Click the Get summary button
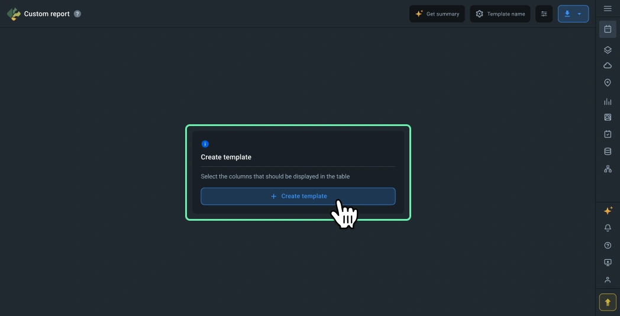The image size is (620, 316). tap(437, 14)
